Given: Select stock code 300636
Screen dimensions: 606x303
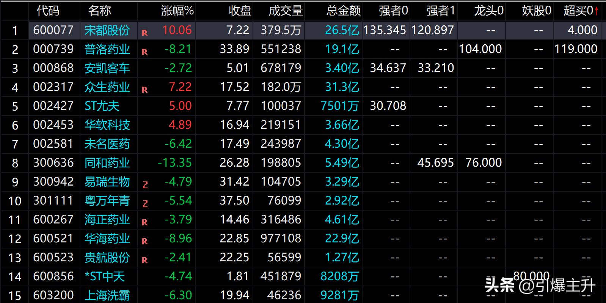Looking at the screenshot, I should tap(53, 162).
